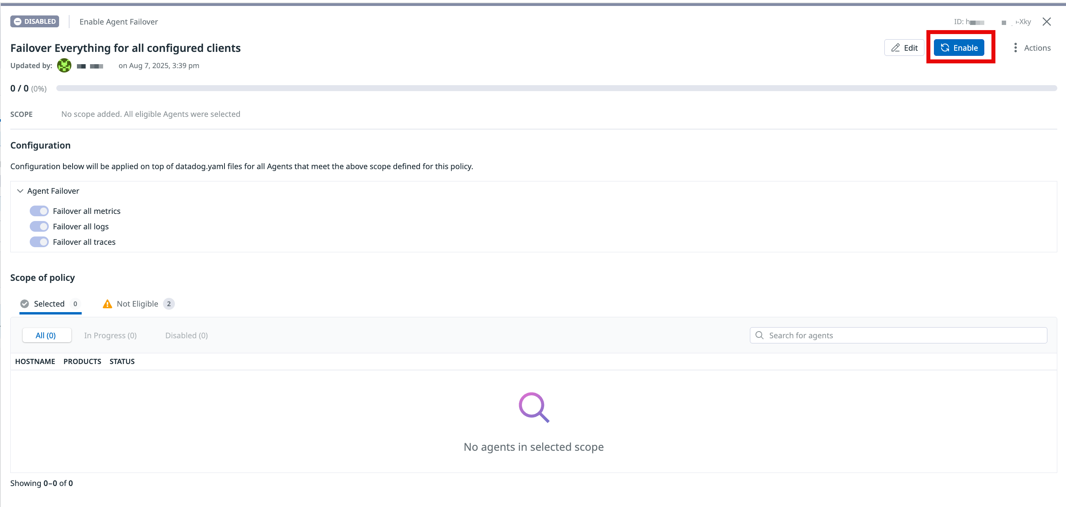Open the Actions menu
1066x507 pixels.
[x=1031, y=48]
